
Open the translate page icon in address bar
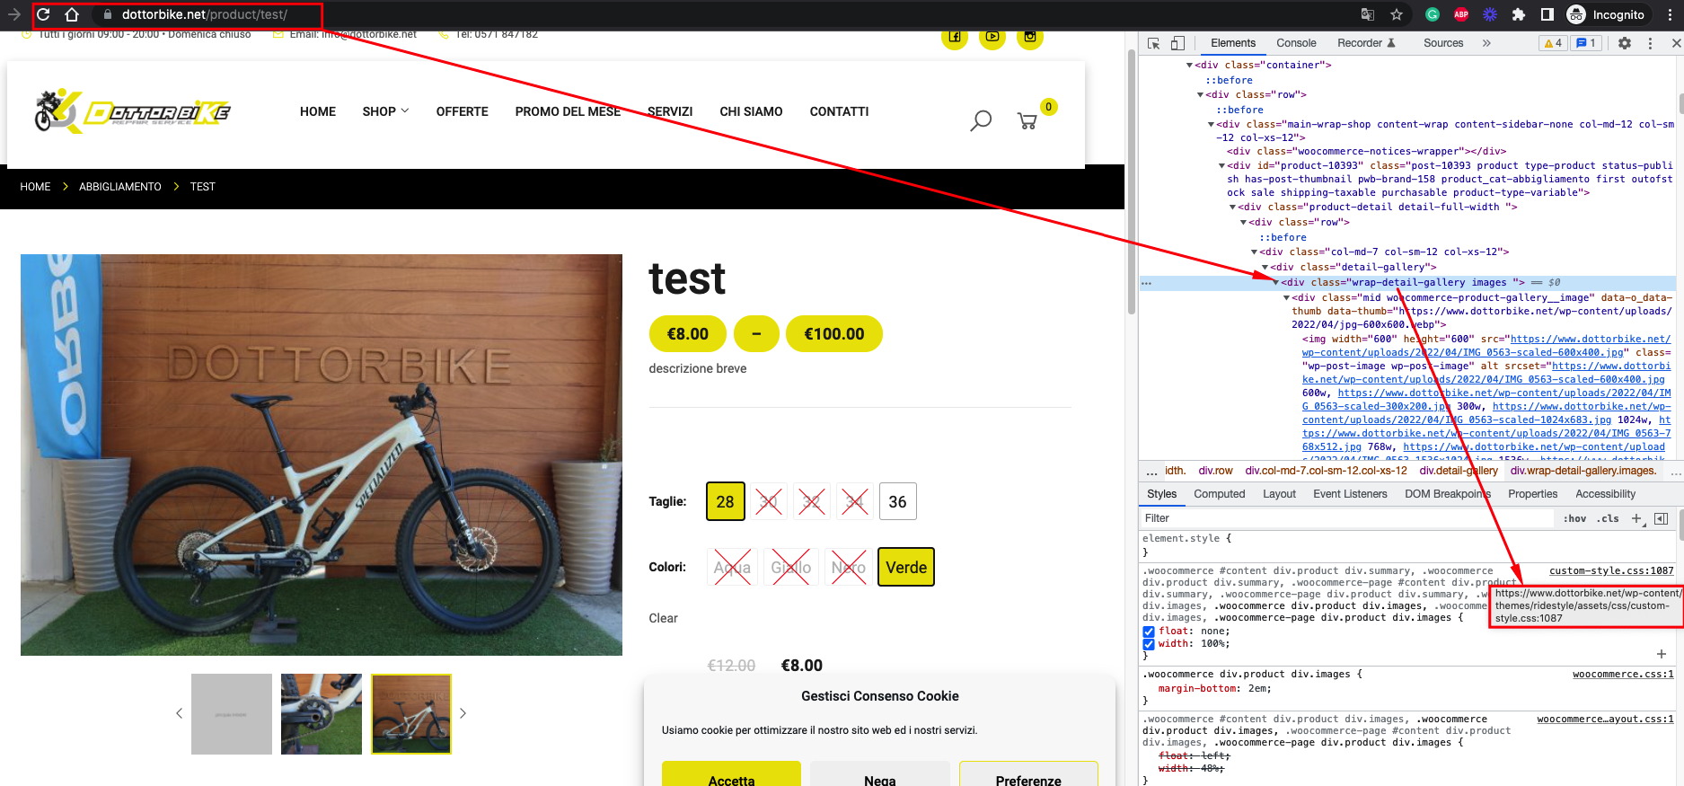click(x=1368, y=14)
